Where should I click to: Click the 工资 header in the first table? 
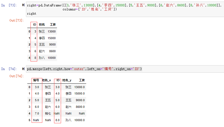click(52, 24)
